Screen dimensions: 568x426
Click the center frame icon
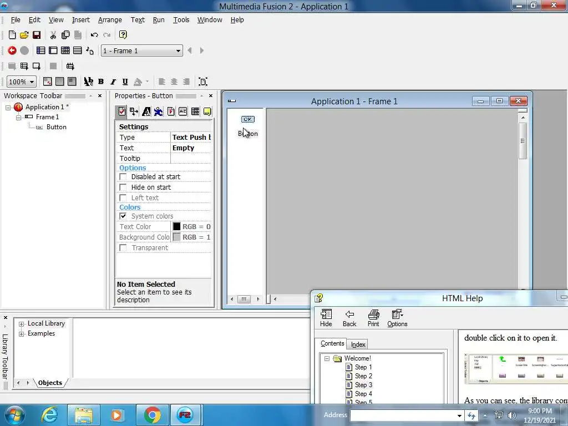pos(203,82)
